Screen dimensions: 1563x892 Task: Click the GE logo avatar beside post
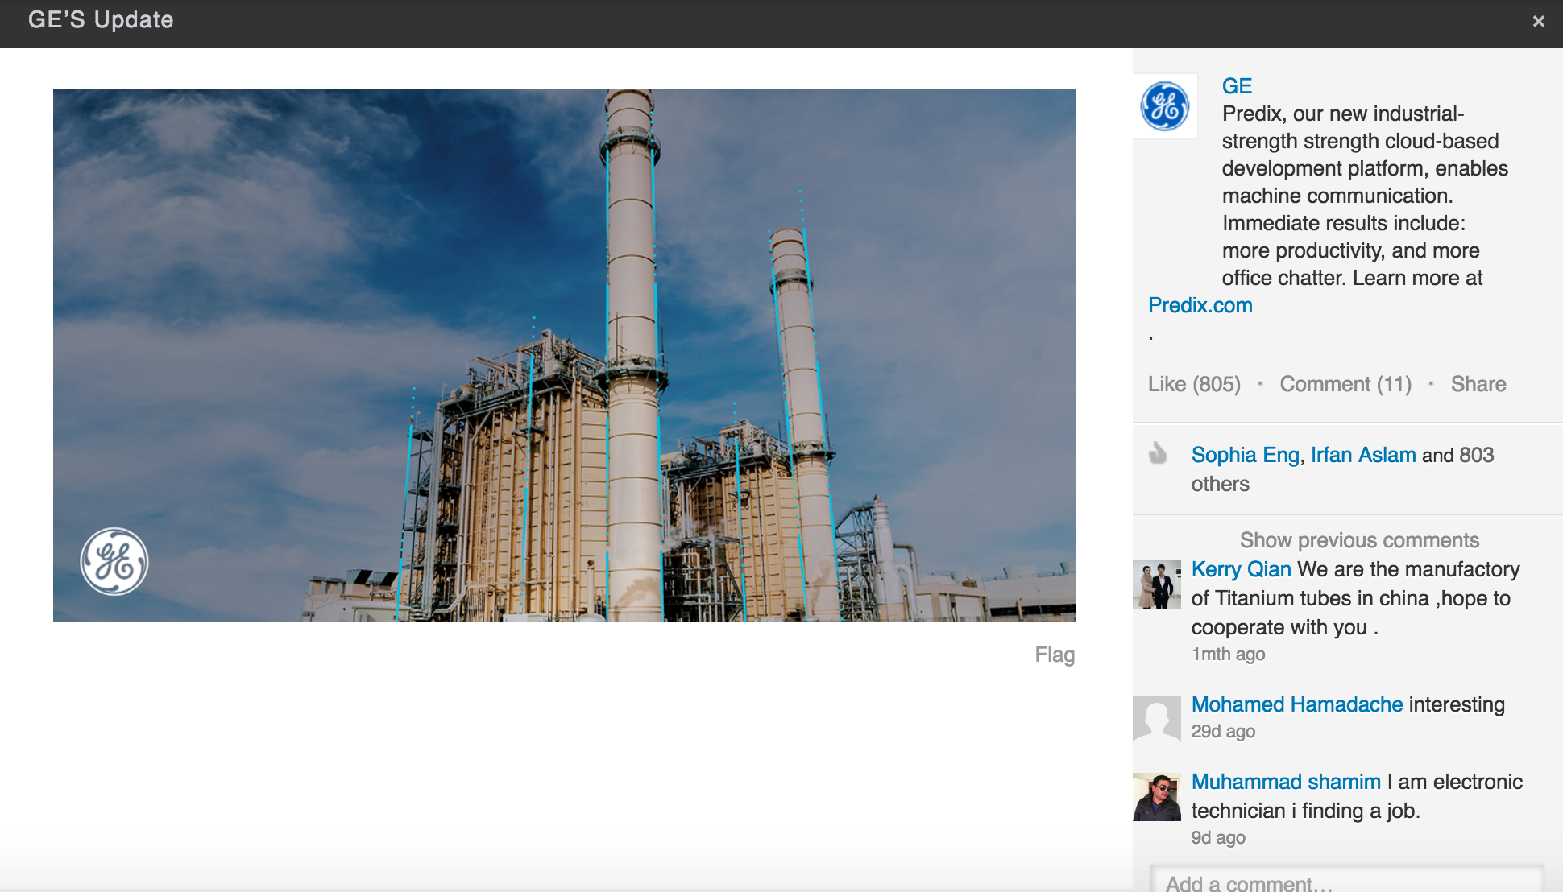point(1164,106)
